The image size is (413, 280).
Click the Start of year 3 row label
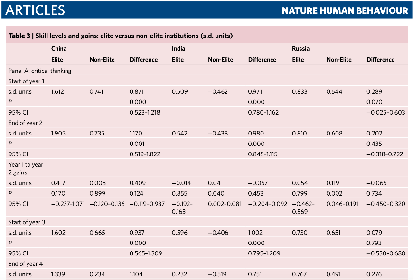coord(27,222)
